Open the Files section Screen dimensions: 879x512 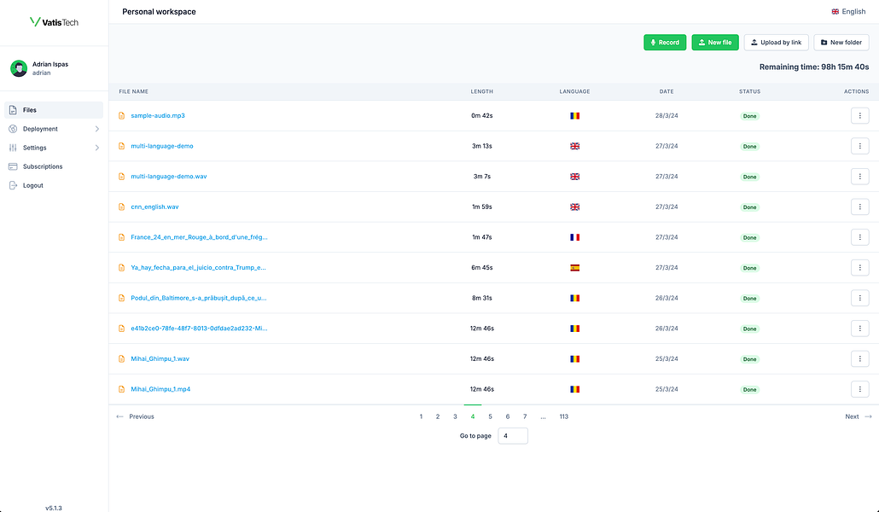(54, 110)
